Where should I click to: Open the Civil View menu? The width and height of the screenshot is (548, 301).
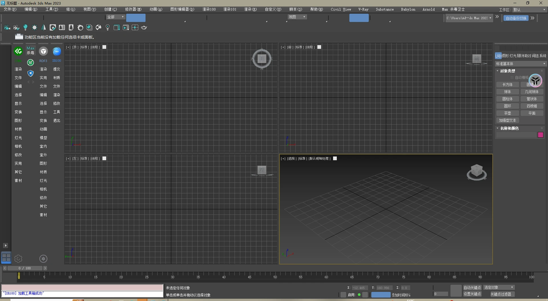tap(341, 10)
